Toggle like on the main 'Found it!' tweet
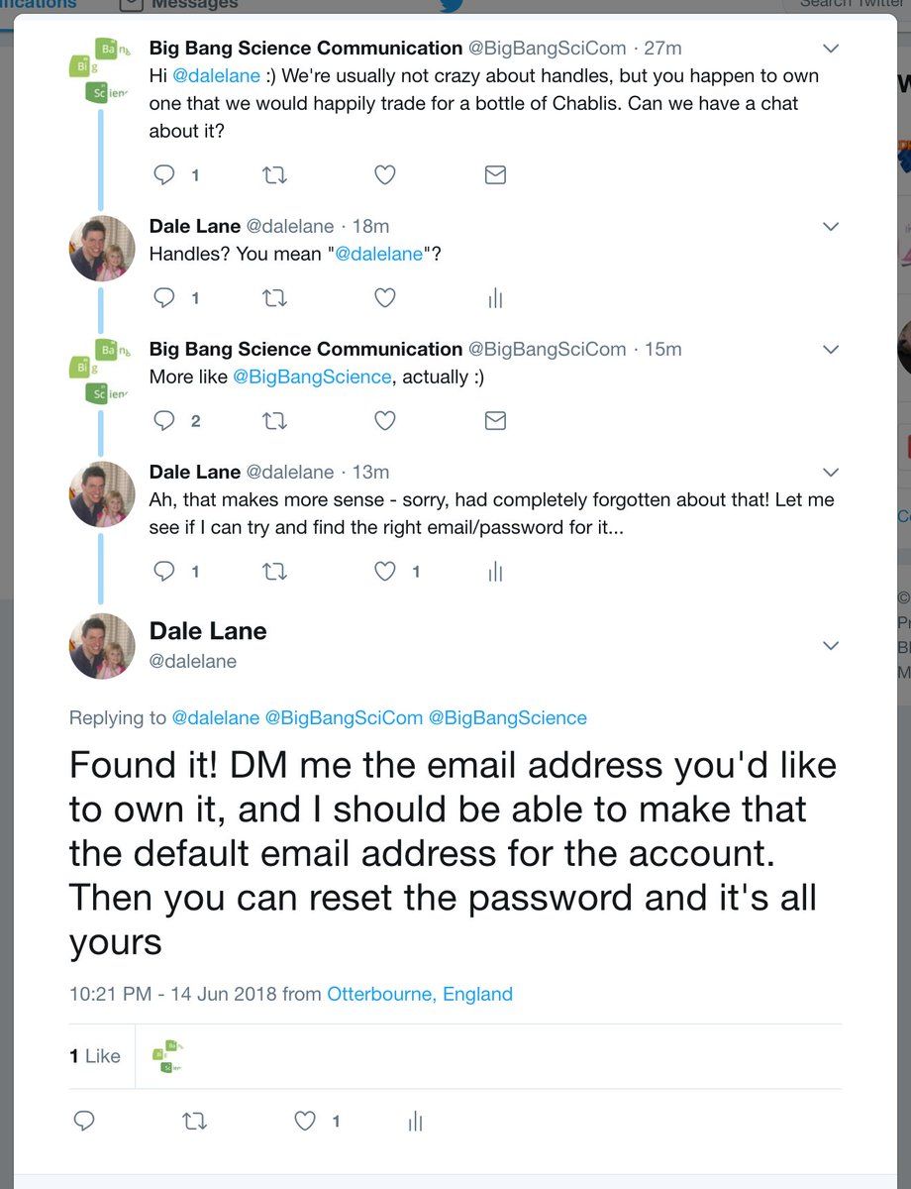This screenshot has width=911, height=1189. [x=306, y=1121]
